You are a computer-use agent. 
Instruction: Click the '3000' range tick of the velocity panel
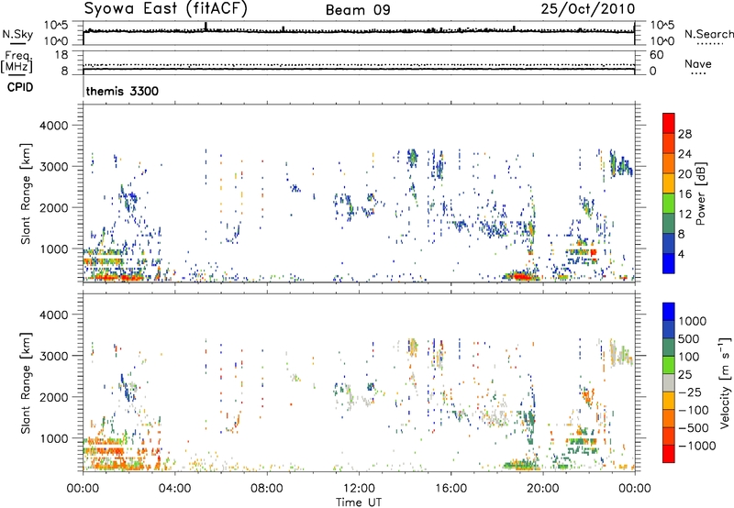click(53, 356)
